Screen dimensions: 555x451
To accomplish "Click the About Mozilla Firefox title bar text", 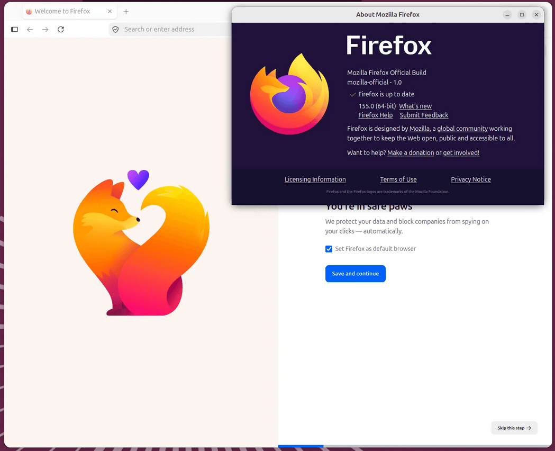I will click(388, 14).
